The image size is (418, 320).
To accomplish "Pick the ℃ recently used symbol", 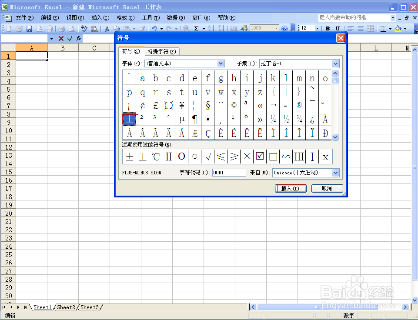I will [155, 157].
